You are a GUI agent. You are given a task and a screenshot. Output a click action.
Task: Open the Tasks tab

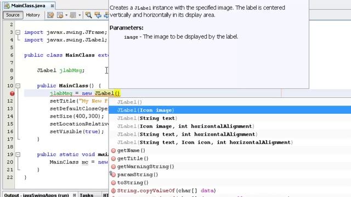(87, 195)
